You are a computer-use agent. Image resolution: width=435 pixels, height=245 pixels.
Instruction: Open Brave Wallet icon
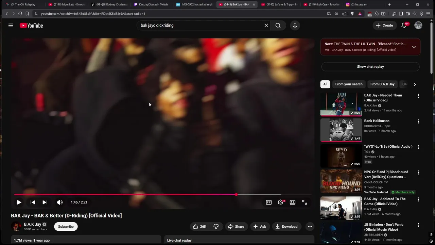(x=408, y=14)
